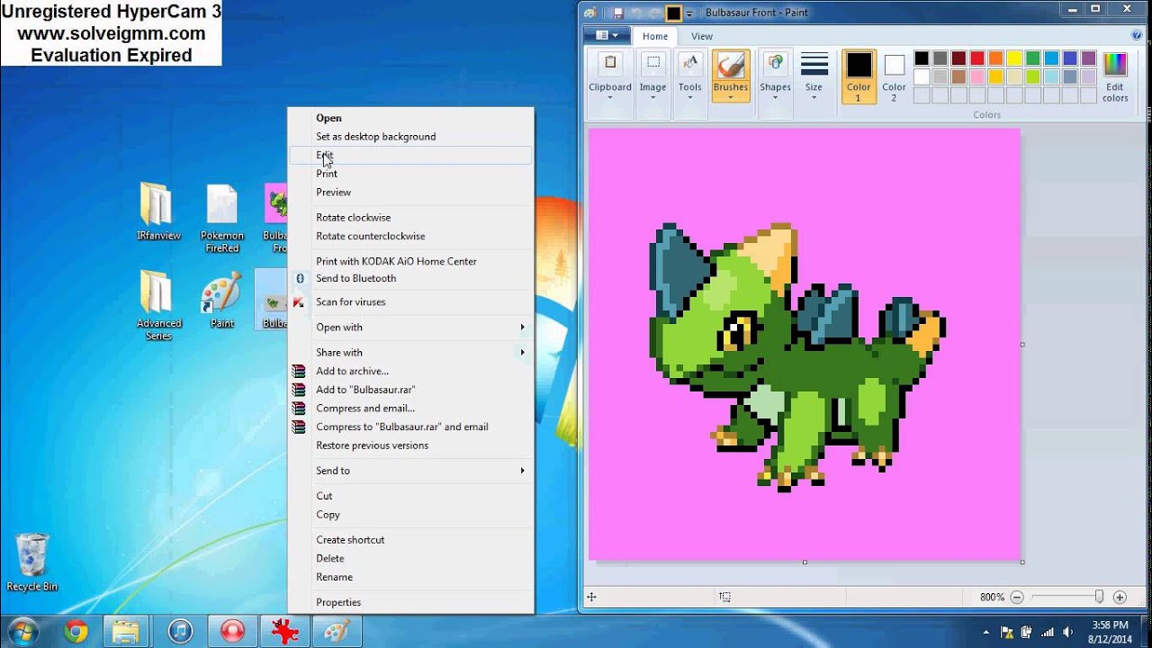Click the red splat app taskbar icon
The image size is (1152, 648).
[x=285, y=632]
